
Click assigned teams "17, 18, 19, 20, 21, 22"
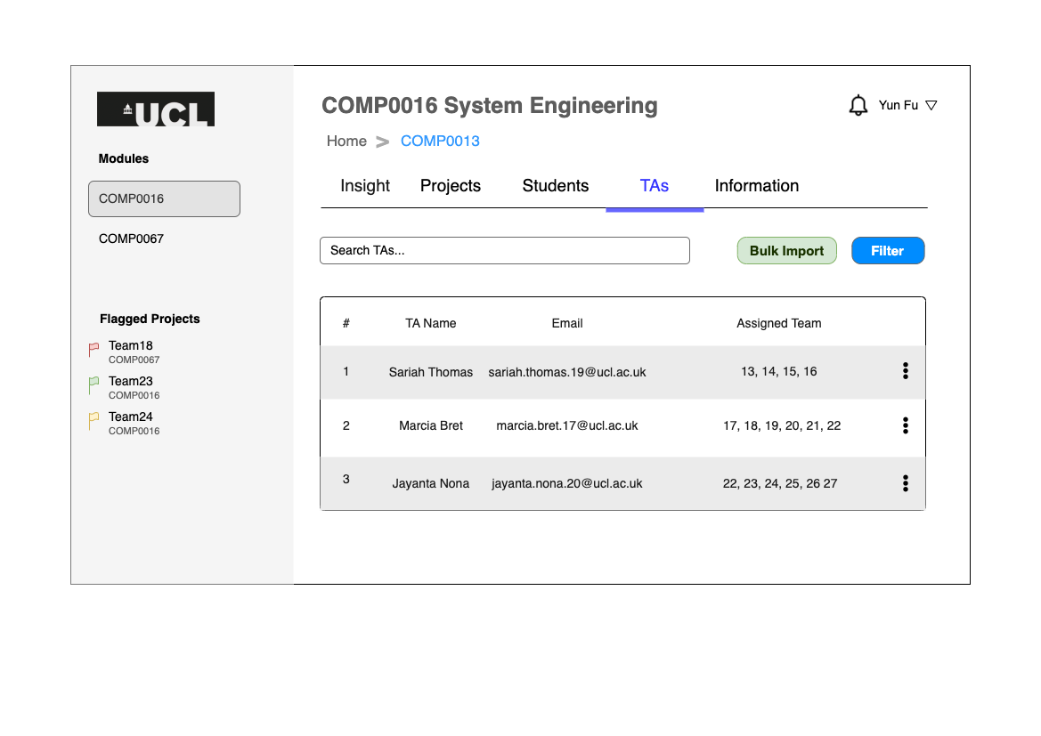(782, 426)
